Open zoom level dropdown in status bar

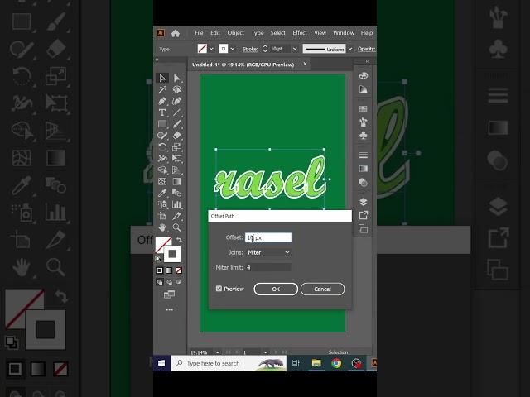217,352
